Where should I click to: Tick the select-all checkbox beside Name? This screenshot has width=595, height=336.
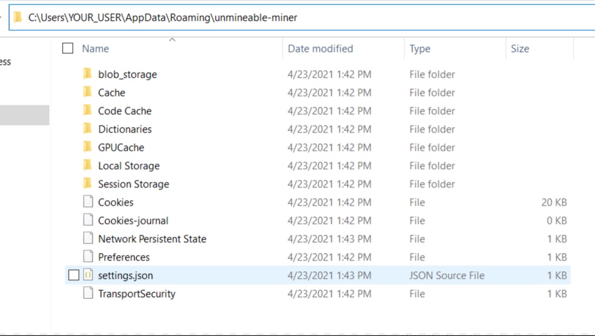[x=68, y=48]
